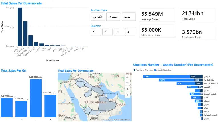Open the map Feedback link

(x=127, y=120)
